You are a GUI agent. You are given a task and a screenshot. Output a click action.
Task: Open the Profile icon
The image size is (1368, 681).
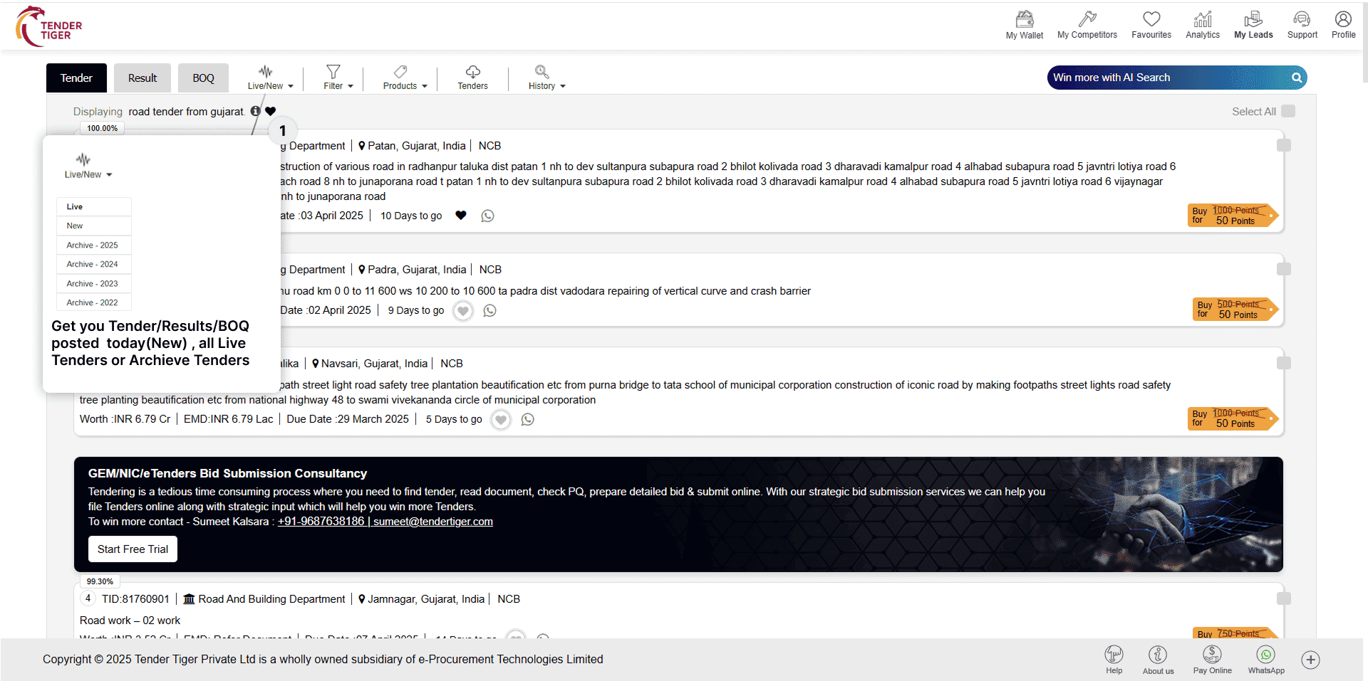[1343, 20]
